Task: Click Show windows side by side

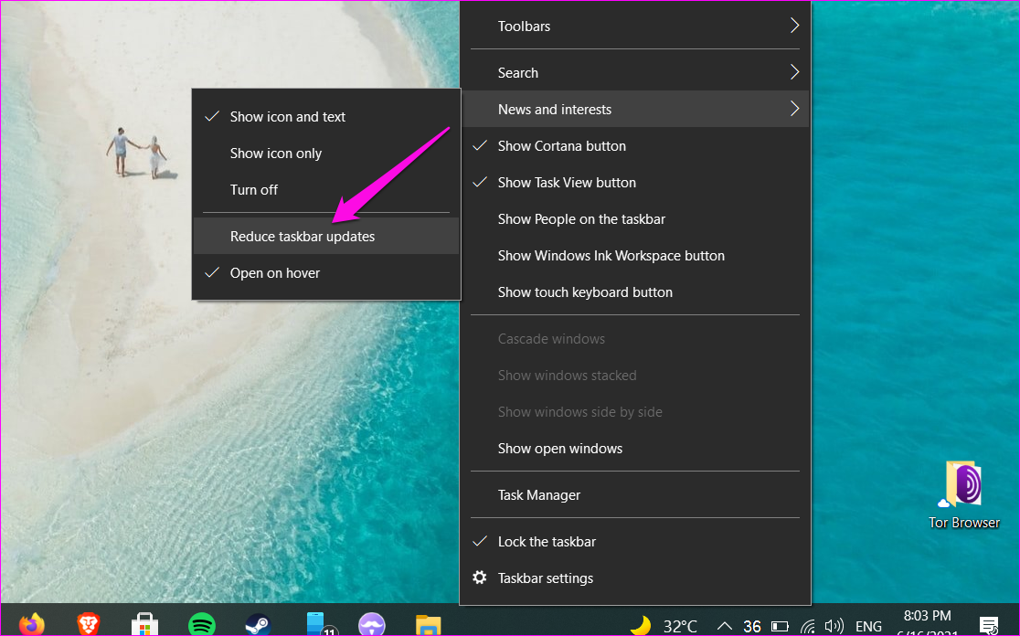Action: 635,411
